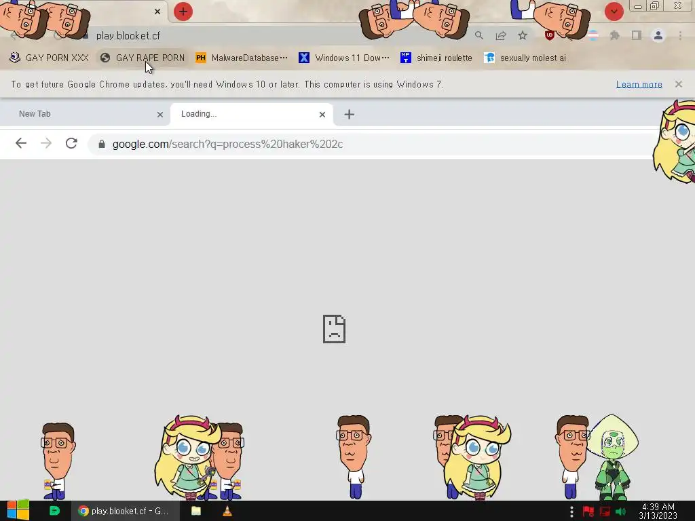Go back with the inner back arrow
The width and height of the screenshot is (695, 521).
click(21, 143)
